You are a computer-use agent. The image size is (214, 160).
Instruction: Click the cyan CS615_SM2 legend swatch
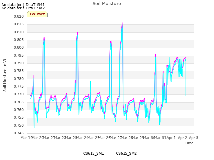pyautogui.click(x=111, y=154)
